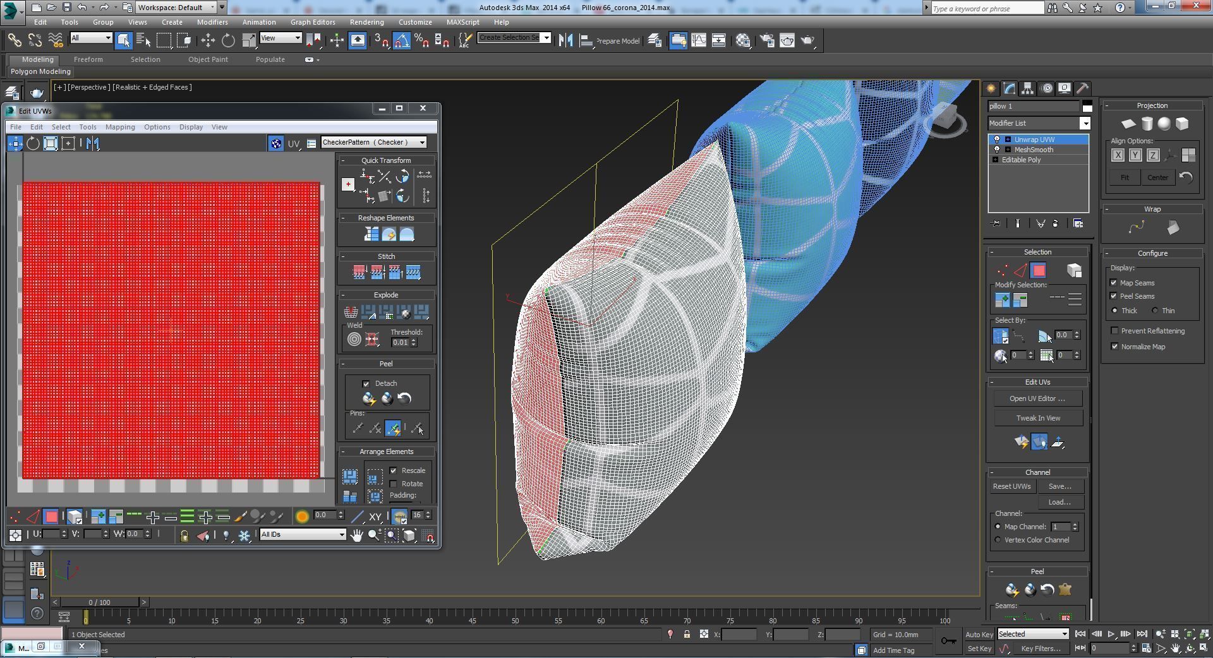Toggle the Rescale checkbox
Image resolution: width=1213 pixels, height=658 pixels.
pyautogui.click(x=394, y=471)
